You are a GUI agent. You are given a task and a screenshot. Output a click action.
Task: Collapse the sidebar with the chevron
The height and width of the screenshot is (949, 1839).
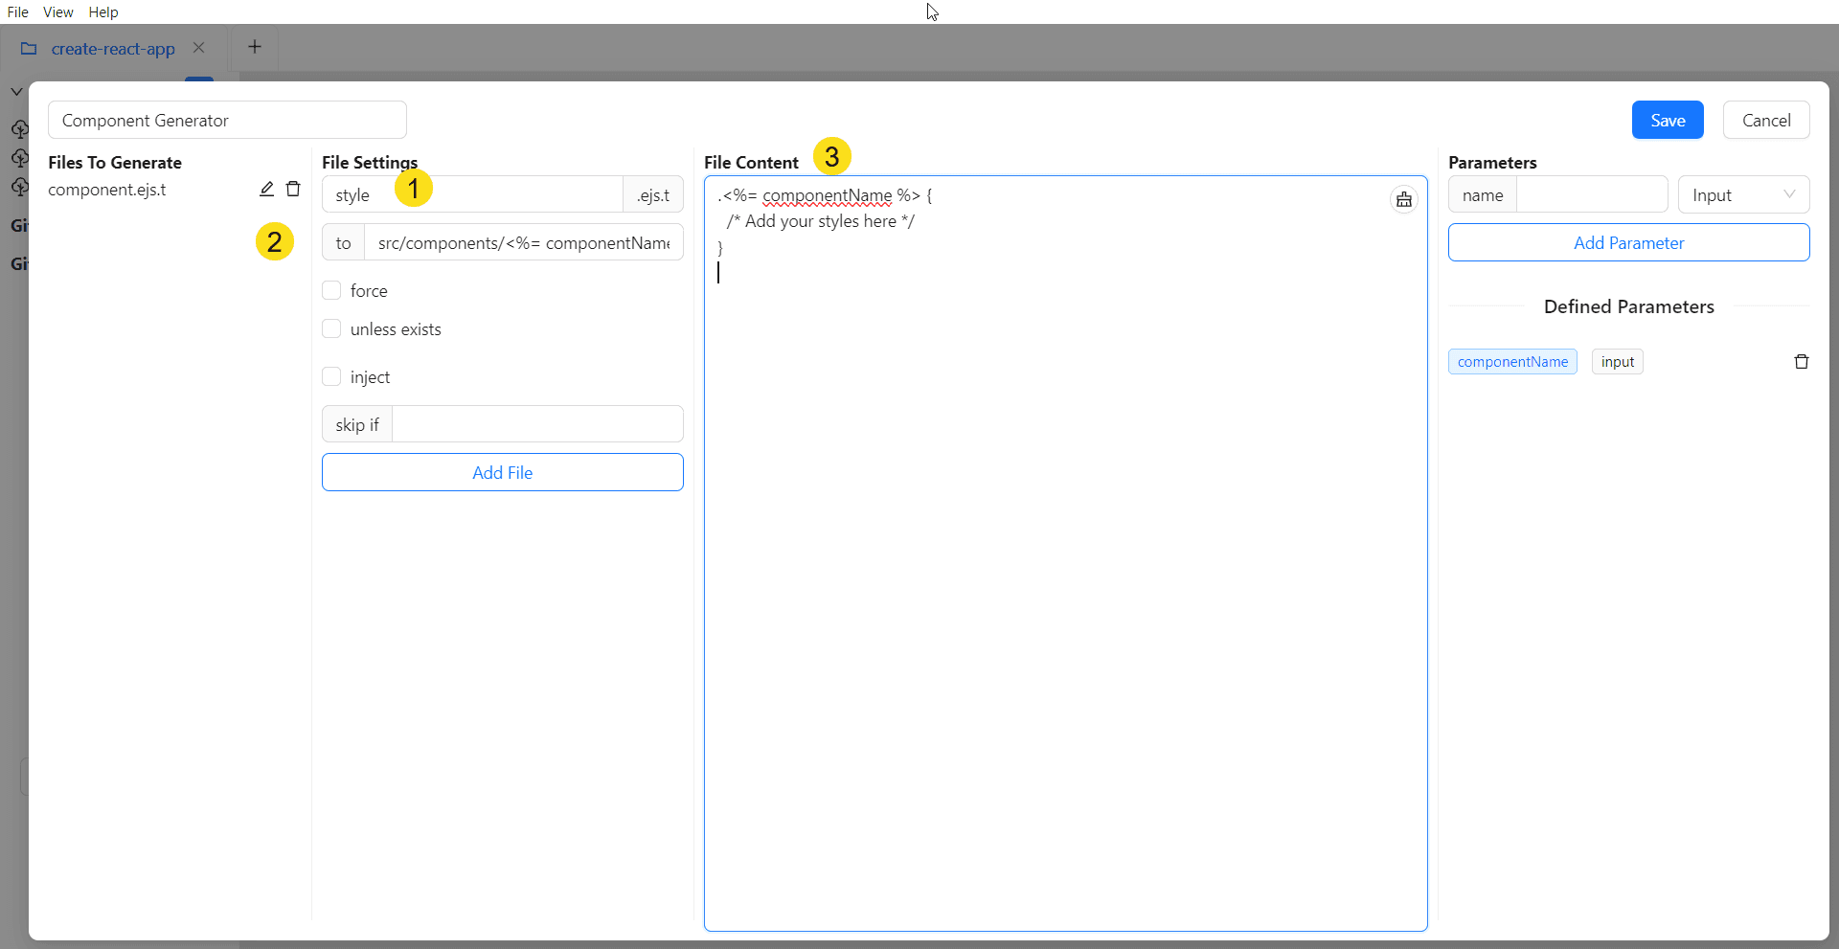[x=15, y=91]
